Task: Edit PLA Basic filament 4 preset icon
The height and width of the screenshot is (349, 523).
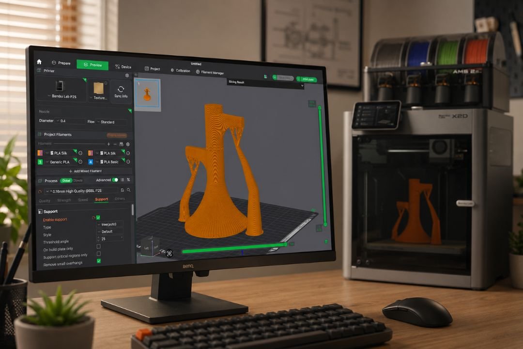Action: (128, 161)
